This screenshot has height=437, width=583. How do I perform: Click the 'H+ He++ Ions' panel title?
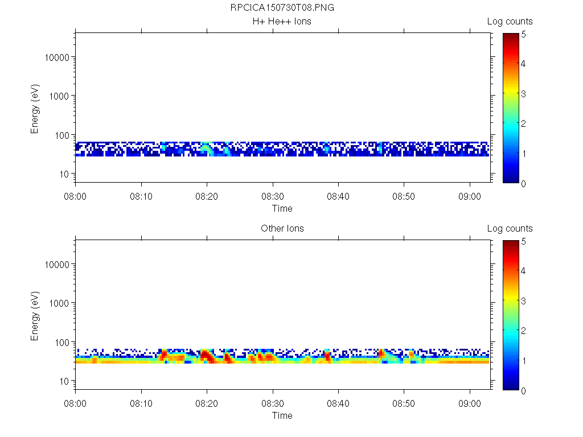click(282, 22)
